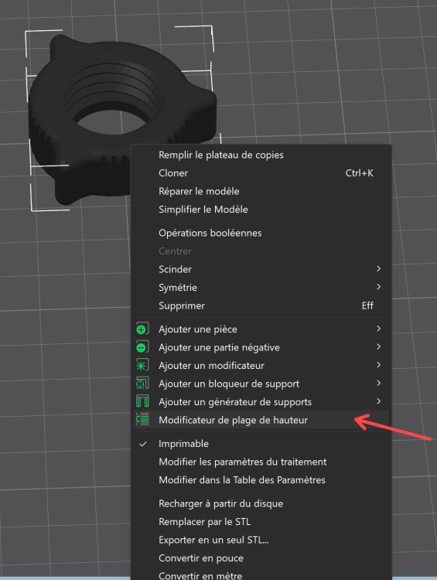This screenshot has width=437, height=580.
Task: Click the Ajouter un modificateur star icon
Action: 142,365
